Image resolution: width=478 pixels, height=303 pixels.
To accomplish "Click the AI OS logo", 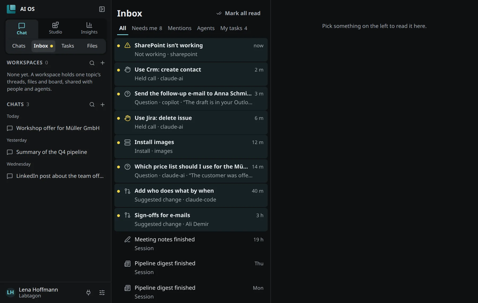I will [x=11, y=9].
